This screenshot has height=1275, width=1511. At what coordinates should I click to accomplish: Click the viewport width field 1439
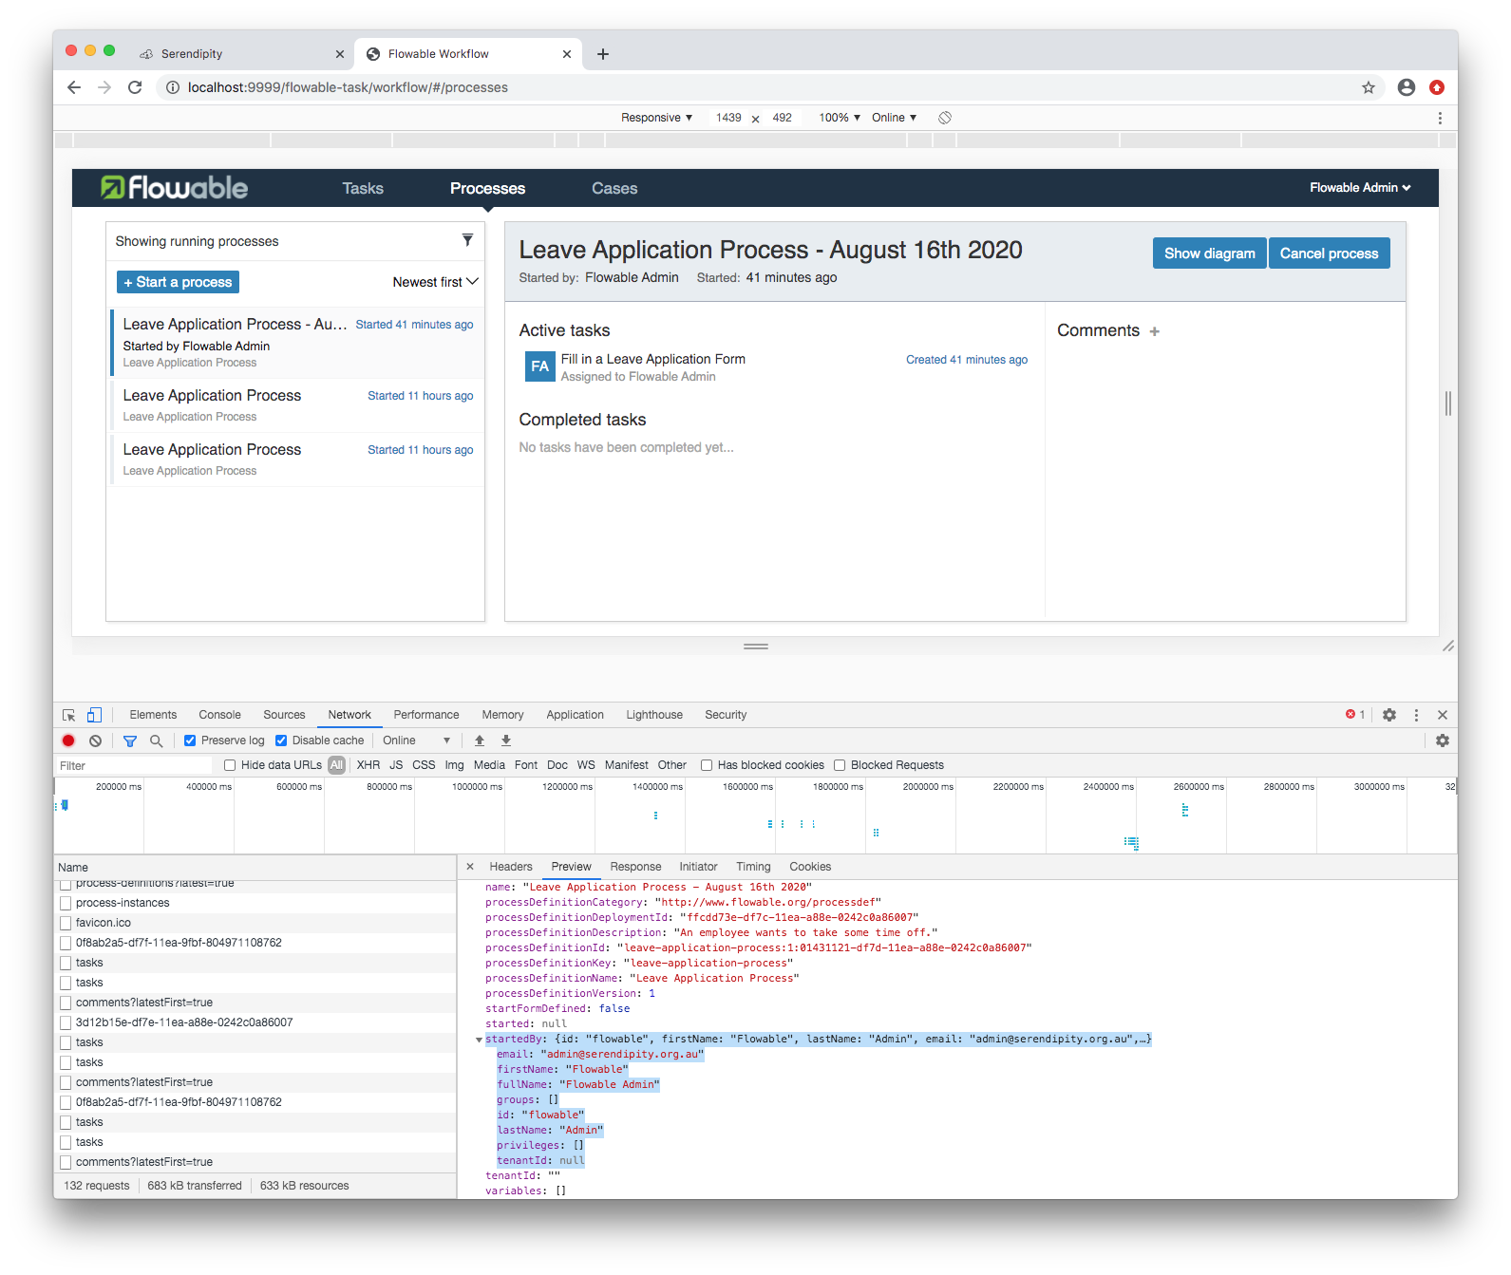(728, 118)
